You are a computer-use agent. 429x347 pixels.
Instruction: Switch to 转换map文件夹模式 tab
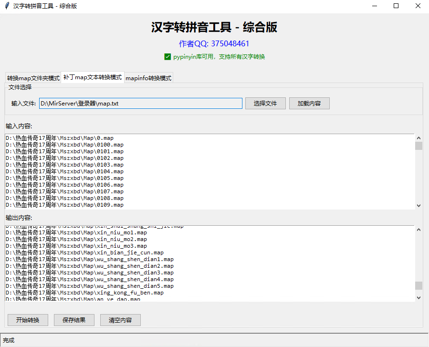tap(33, 78)
